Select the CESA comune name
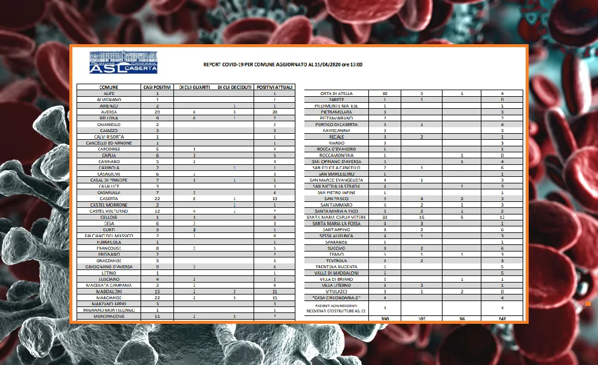This screenshot has width=598, height=365. (109, 223)
